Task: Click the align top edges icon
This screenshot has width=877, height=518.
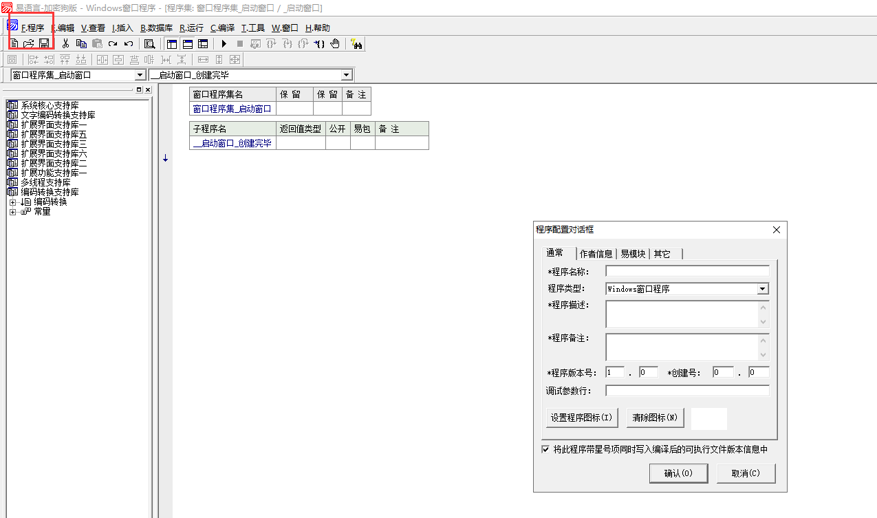Action: (x=65, y=60)
